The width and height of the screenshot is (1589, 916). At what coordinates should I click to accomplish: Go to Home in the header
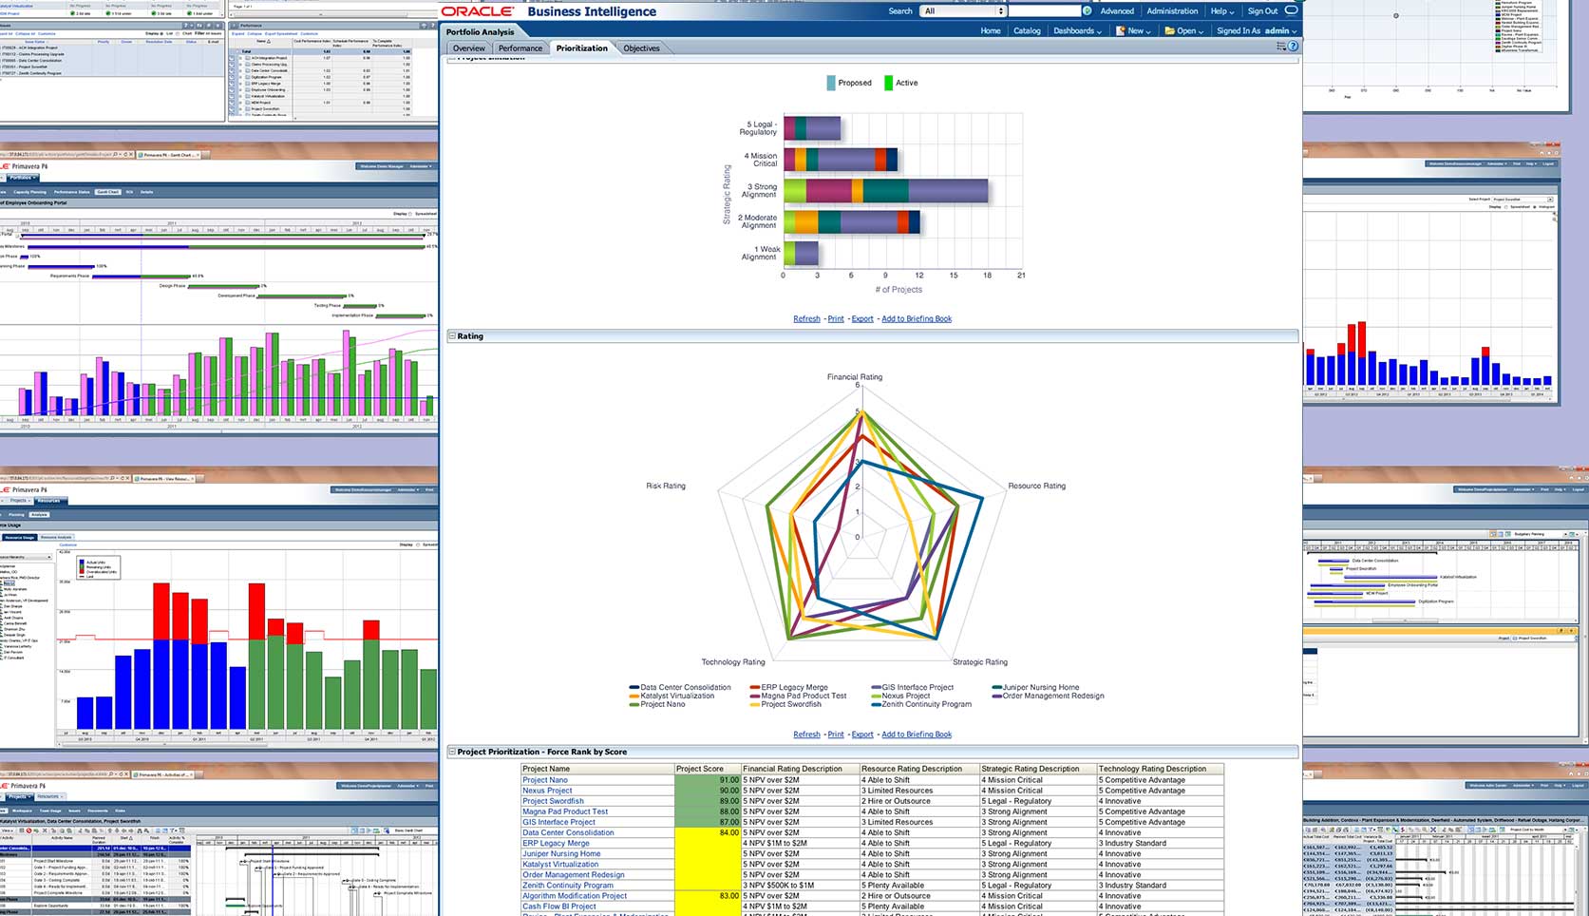pyautogui.click(x=991, y=31)
